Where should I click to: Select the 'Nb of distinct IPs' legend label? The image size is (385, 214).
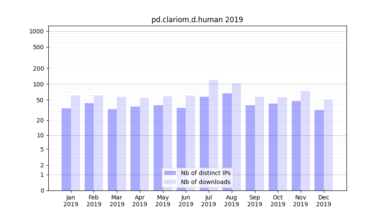click(205, 173)
